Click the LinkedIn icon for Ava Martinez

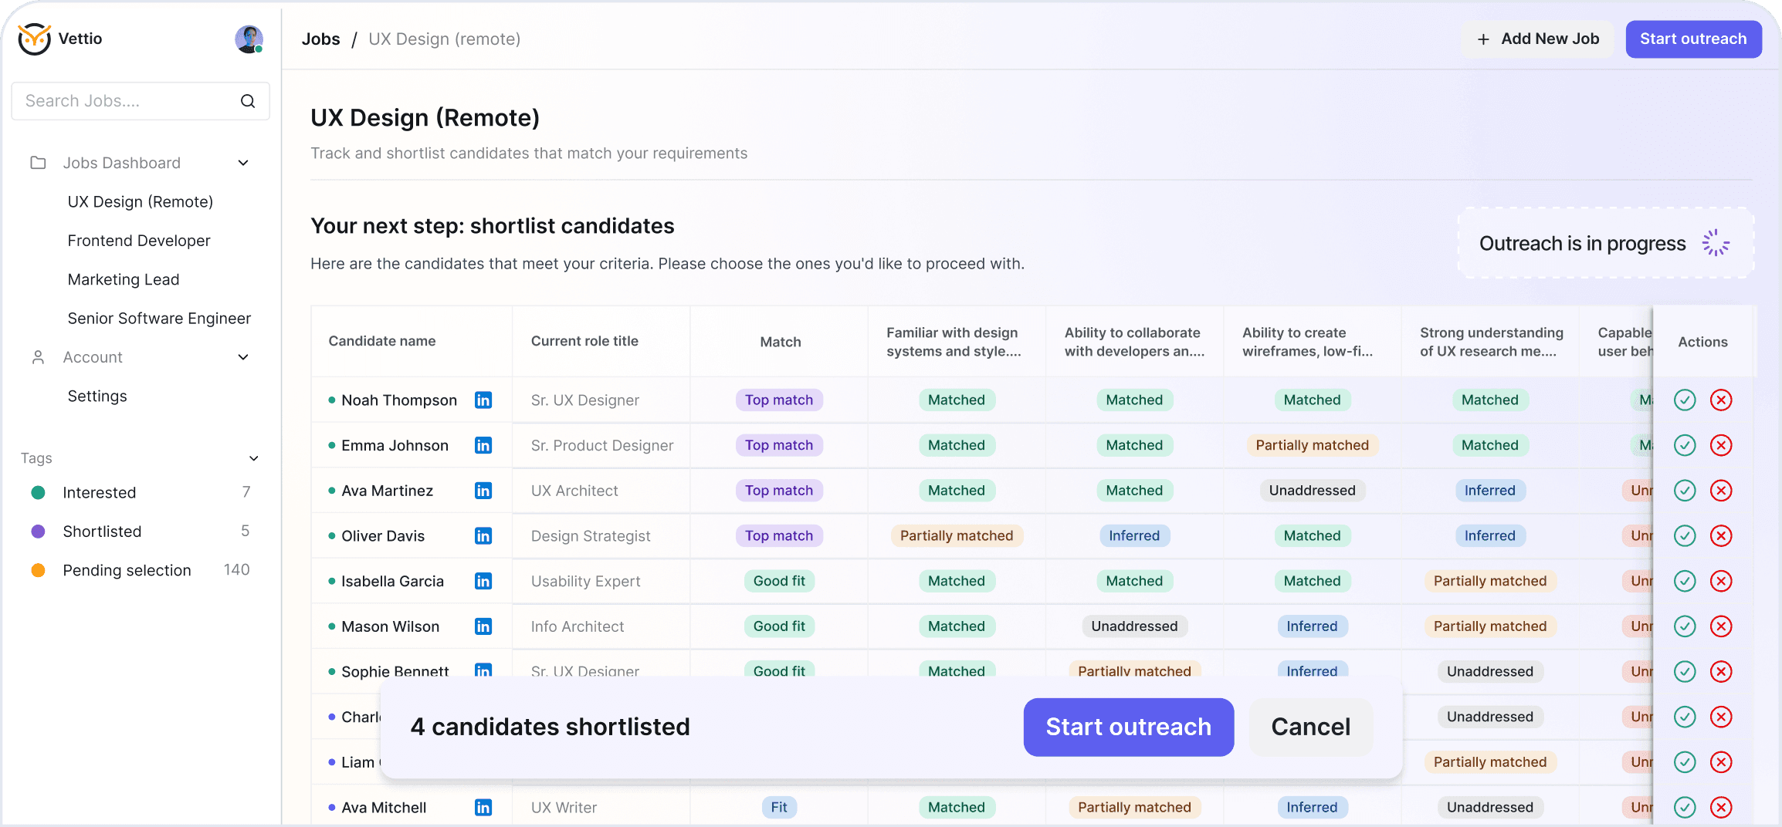483,491
